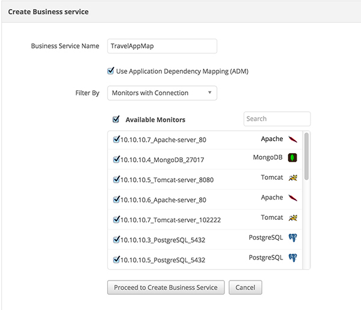The image size is (361, 310).
Task: Uncheck the 10.10.10.5_Tomcat-server_8080 monitor
Action: point(117,179)
